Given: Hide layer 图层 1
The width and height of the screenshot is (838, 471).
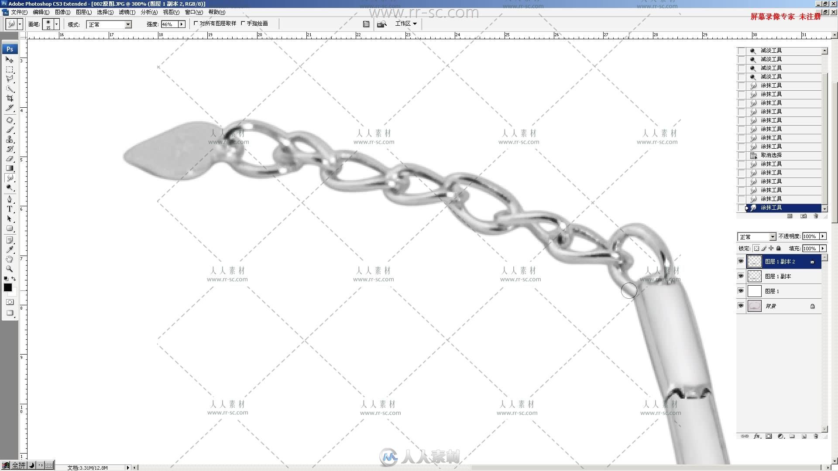Looking at the screenshot, I should pos(741,291).
